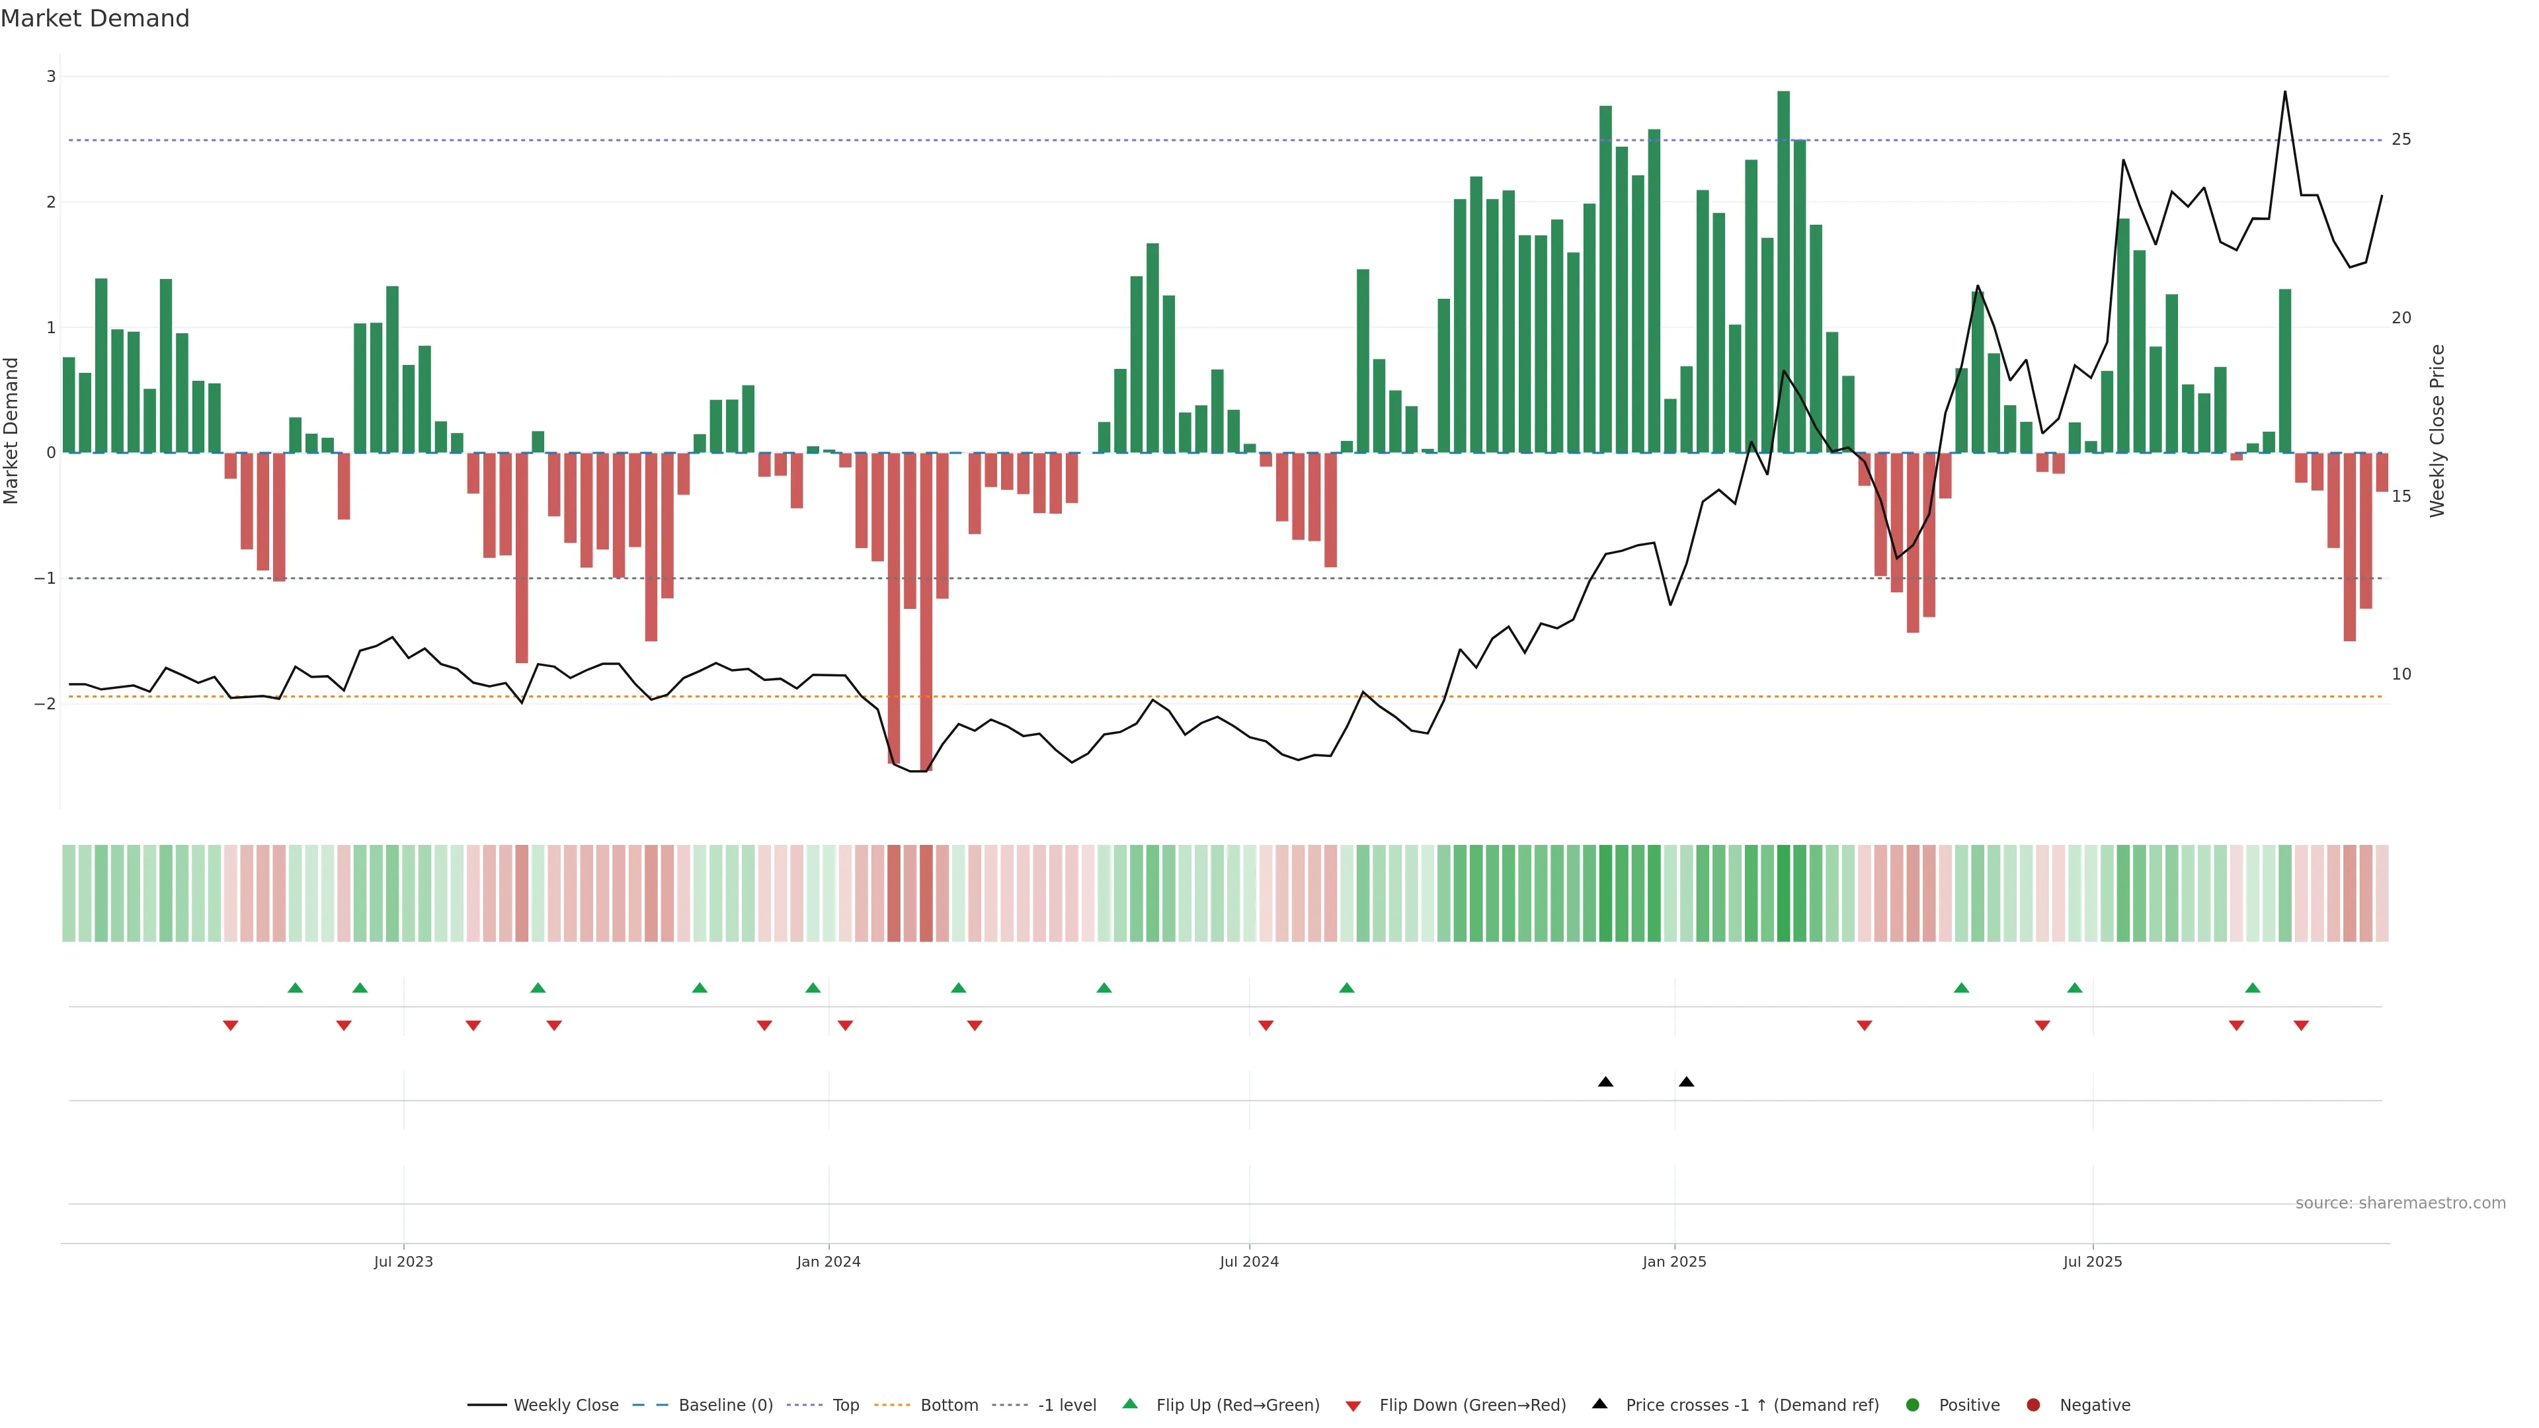Click the Negative red circle legend icon
Viewport: 2539px width, 1428px height.
(x=2033, y=1406)
